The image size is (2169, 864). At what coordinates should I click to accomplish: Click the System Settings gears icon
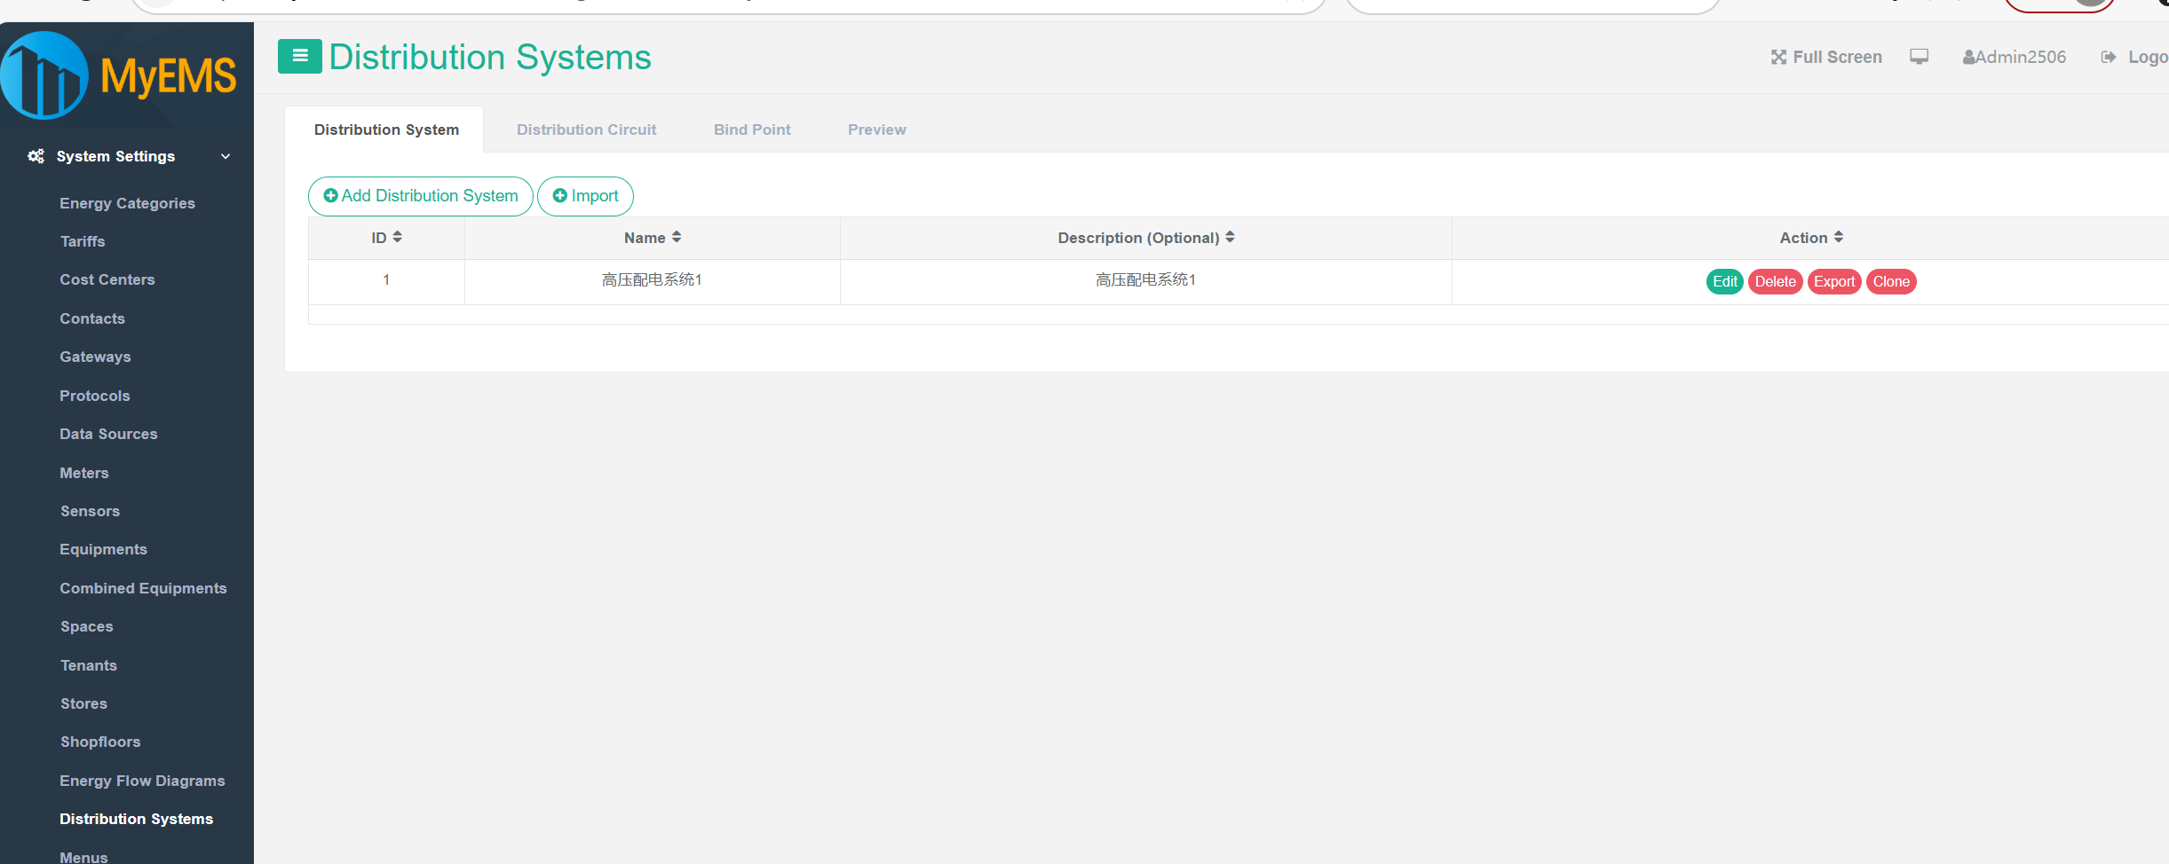point(36,156)
